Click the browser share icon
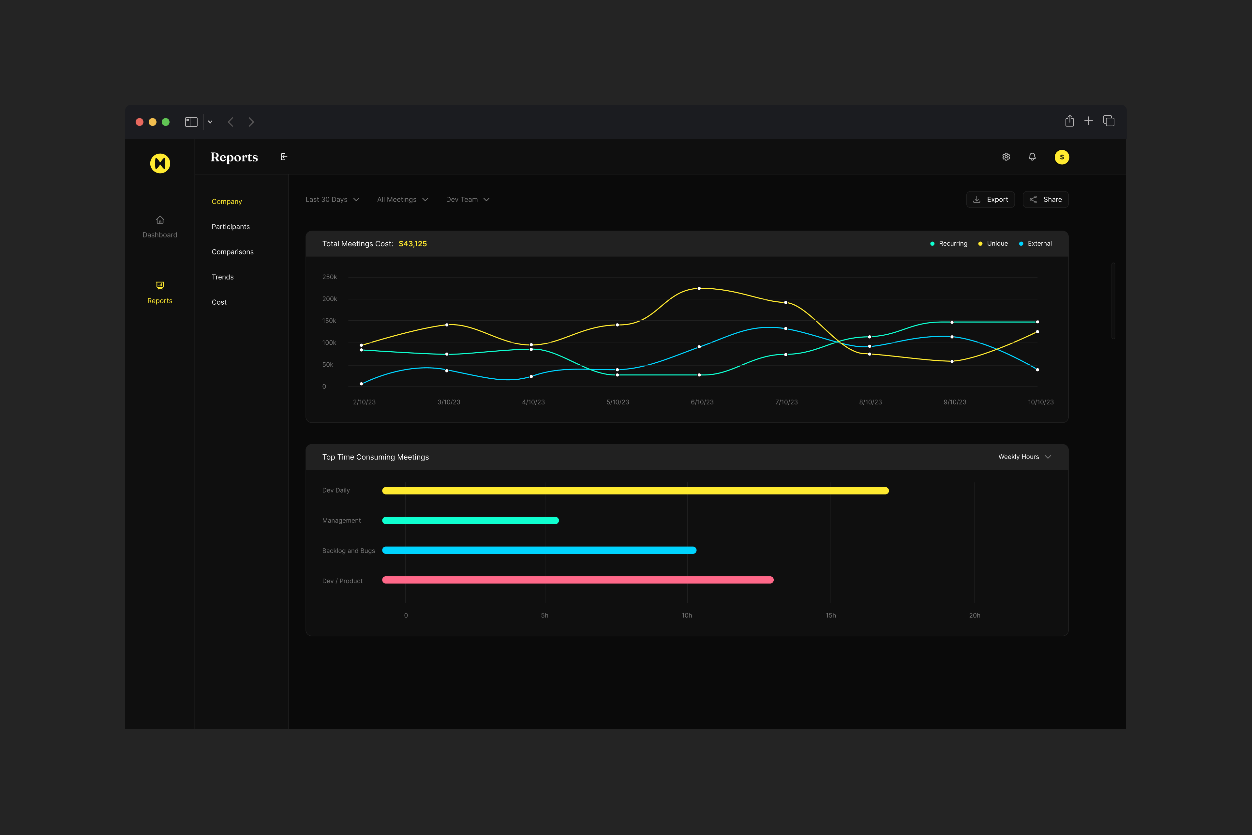Viewport: 1252px width, 835px height. pos(1069,121)
